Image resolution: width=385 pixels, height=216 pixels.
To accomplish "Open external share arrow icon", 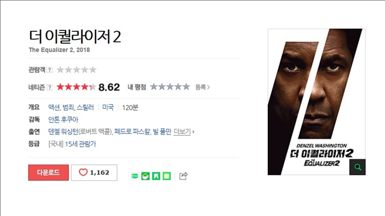I will (x=183, y=176).
